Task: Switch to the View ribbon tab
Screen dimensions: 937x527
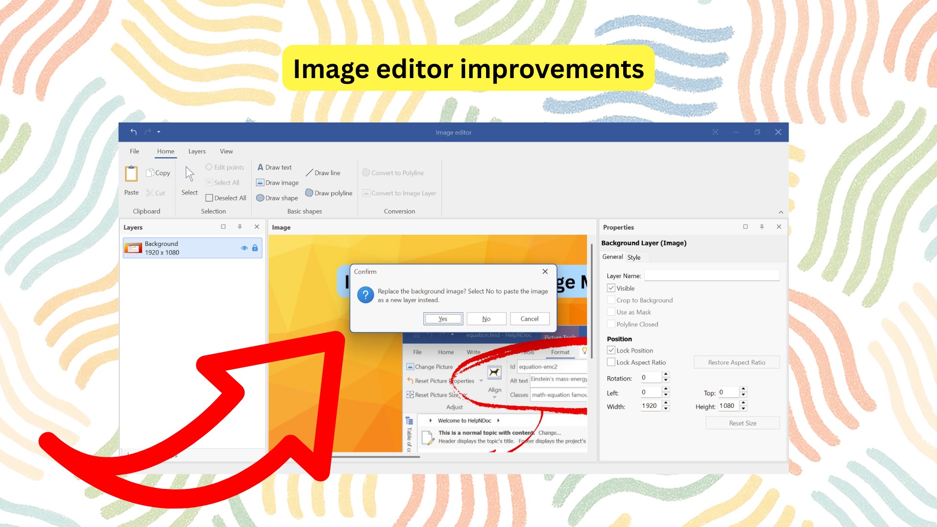Action: [x=226, y=151]
